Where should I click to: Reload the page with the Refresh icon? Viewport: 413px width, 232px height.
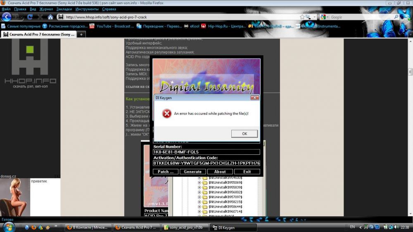point(30,17)
